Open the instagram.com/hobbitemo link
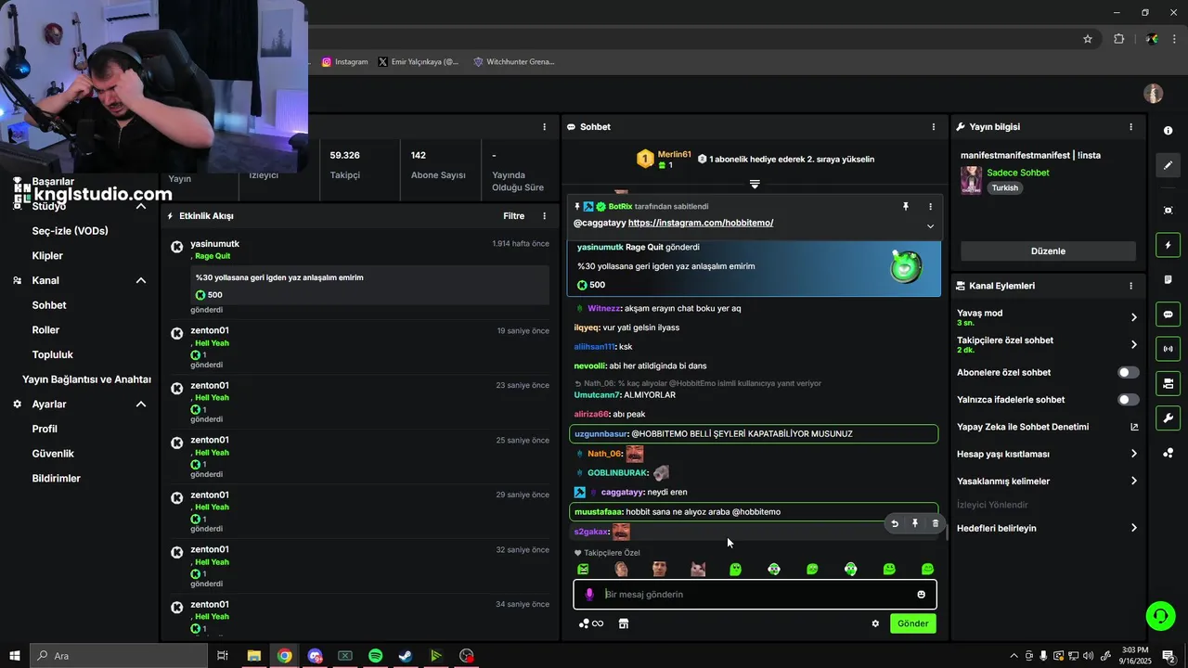This screenshot has width=1188, height=668. [701, 224]
